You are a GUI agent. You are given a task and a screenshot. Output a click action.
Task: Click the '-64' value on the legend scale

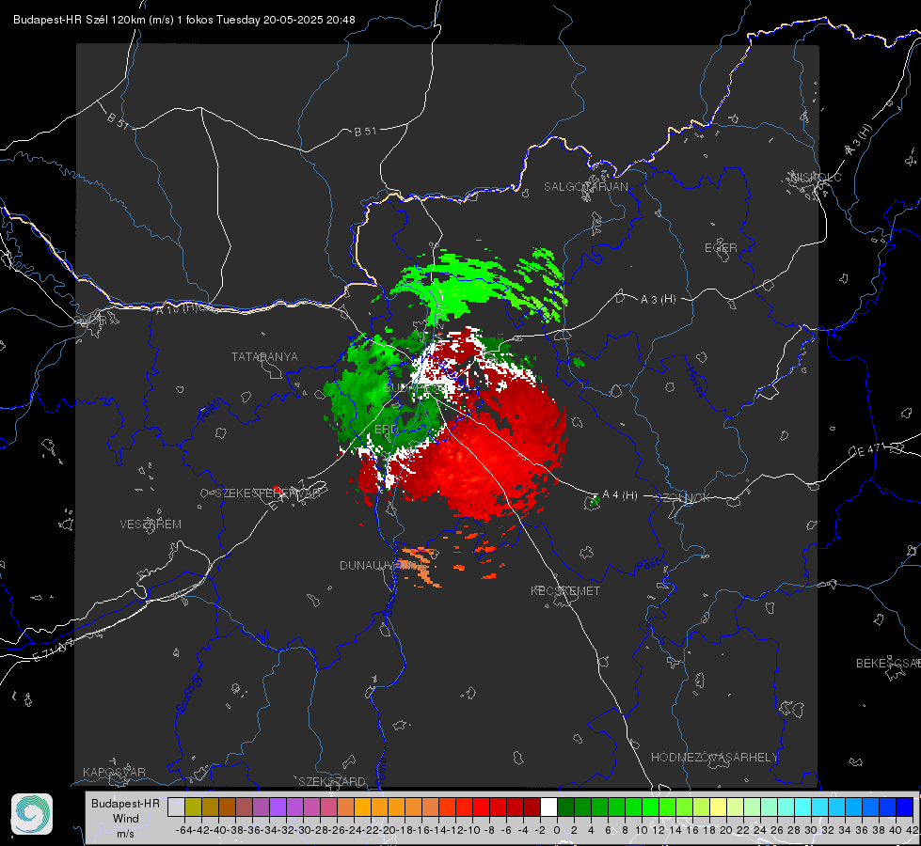pyautogui.click(x=183, y=830)
